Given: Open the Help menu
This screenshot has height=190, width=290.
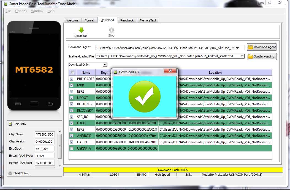Looking at the screenshot, I should (x=51, y=11).
